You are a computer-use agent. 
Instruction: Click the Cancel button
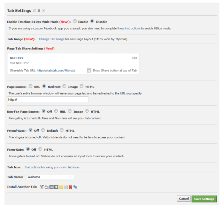coord(184,199)
